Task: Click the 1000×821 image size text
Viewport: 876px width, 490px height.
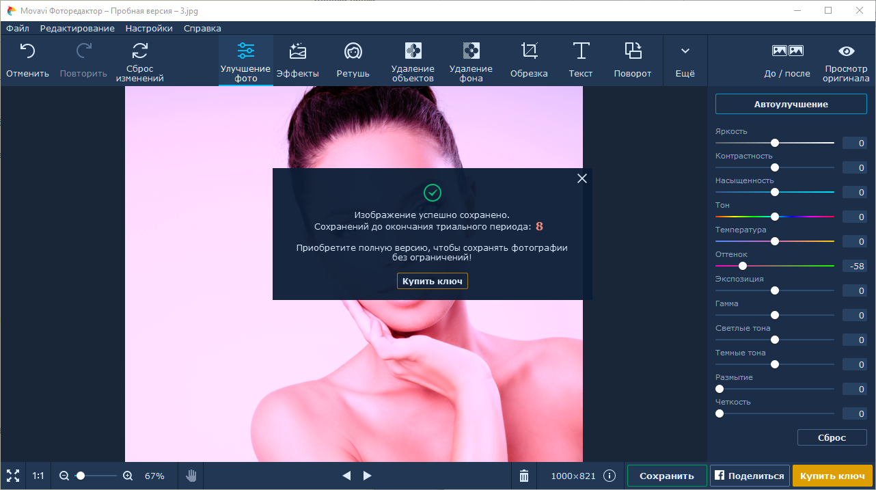Action: (x=574, y=476)
